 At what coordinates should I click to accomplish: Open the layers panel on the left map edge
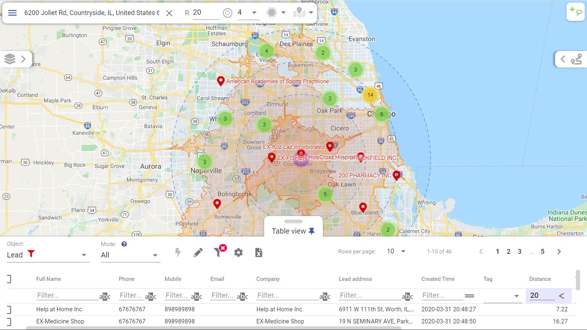tap(10, 59)
